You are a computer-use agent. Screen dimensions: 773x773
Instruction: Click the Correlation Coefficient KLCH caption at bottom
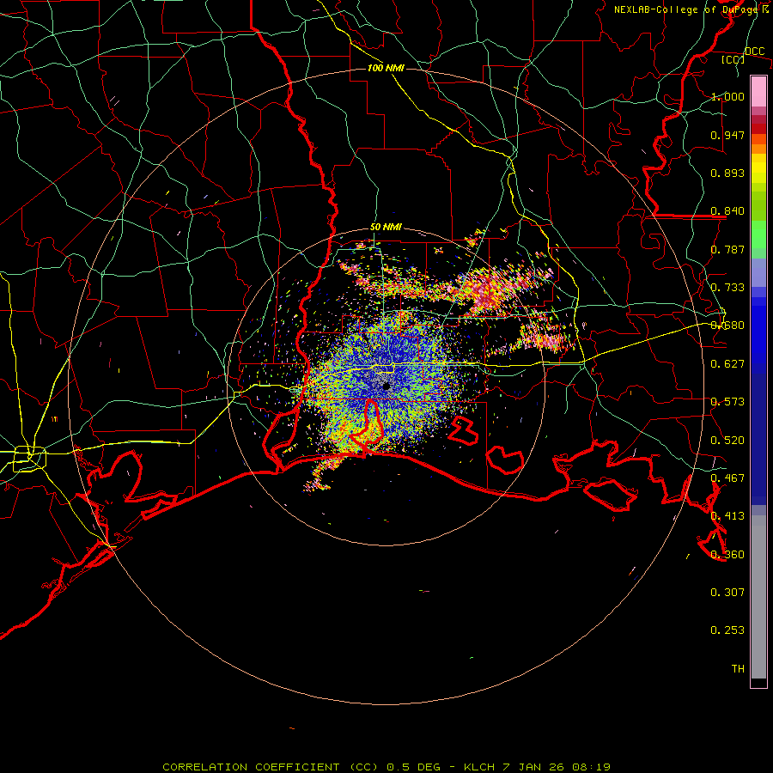click(386, 767)
